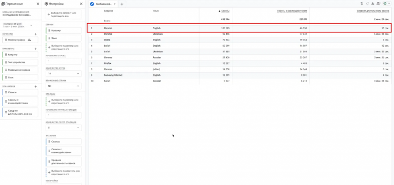This screenshot has height=185, width=394.
Task: Click the Всего totals row label
Action: pyautogui.click(x=107, y=21)
